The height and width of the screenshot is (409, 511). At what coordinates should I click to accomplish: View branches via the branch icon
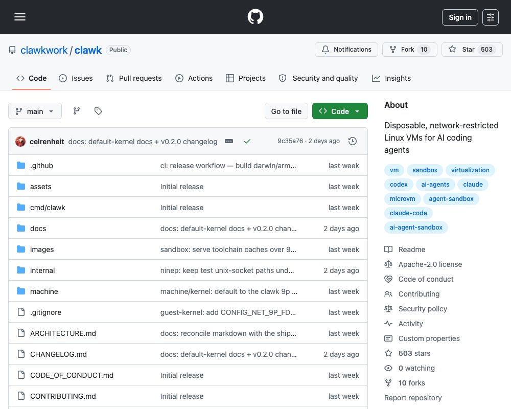coord(77,111)
